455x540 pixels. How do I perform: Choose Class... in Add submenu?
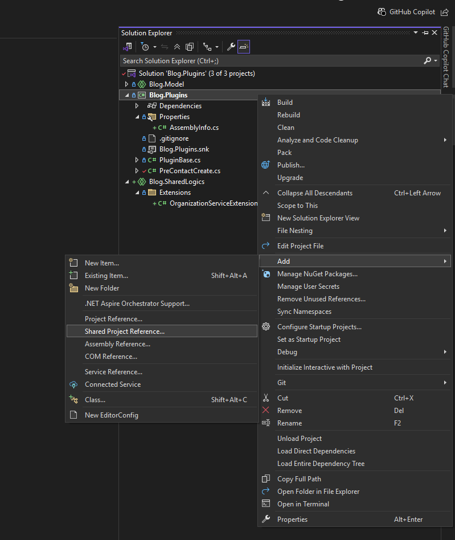tap(162, 400)
